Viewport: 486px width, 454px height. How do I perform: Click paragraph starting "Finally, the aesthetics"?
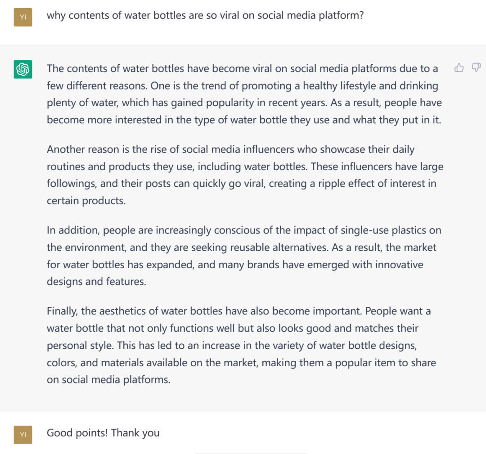click(241, 345)
